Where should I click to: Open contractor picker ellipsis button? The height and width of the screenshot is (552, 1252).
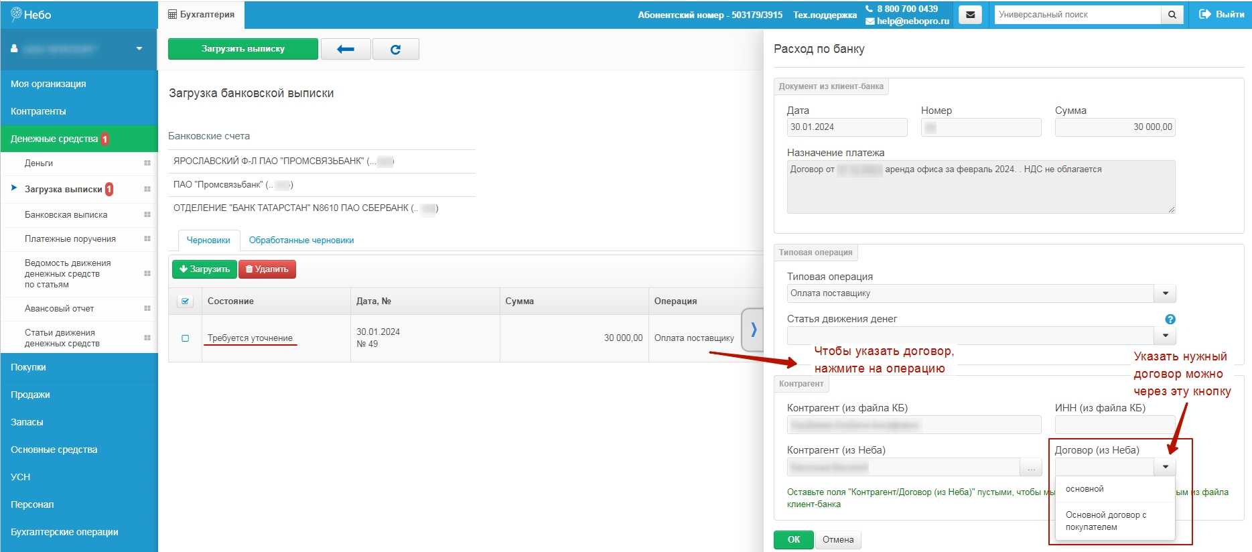click(1031, 467)
